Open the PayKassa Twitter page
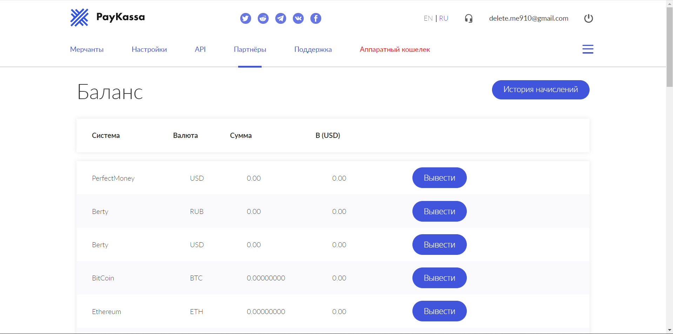The width and height of the screenshot is (673, 334). click(245, 18)
